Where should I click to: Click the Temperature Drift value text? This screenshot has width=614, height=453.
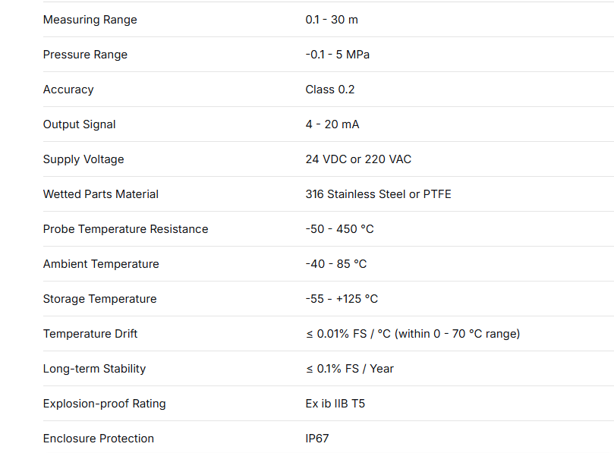[x=413, y=334]
